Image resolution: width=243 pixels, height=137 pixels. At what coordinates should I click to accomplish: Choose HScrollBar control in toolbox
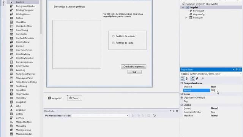[x=21, y=98]
